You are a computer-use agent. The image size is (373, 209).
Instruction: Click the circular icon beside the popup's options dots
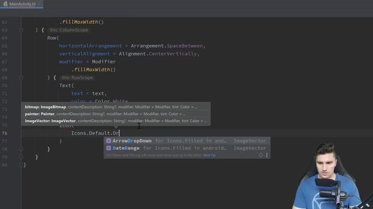(261, 155)
